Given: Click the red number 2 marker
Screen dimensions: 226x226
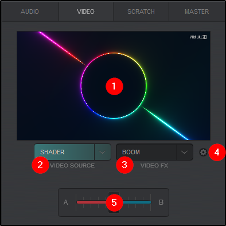Looking at the screenshot, I should click(x=40, y=165).
